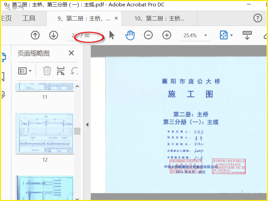Image resolution: width=268 pixels, height=201 pixels.
Task: Select the page 12 thumbnail
Action: click(x=45, y=133)
